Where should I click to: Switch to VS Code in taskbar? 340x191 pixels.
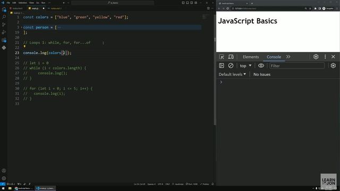click(45, 188)
